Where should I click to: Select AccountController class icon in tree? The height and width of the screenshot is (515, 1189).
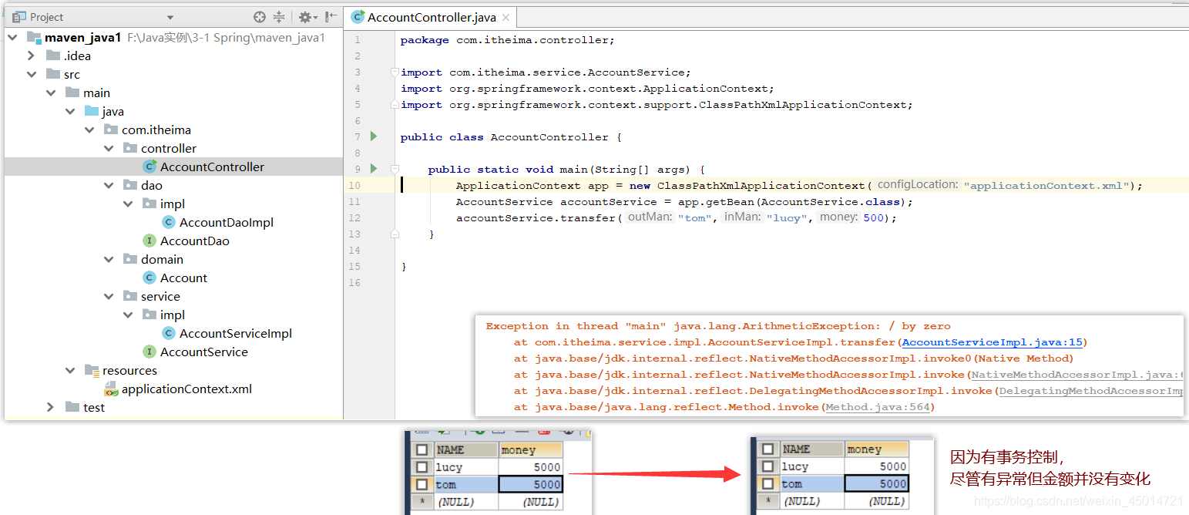149,167
